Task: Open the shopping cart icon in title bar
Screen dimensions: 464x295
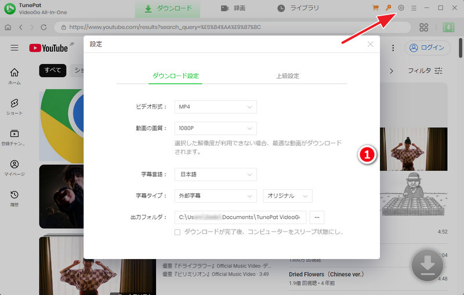Action: pos(375,8)
